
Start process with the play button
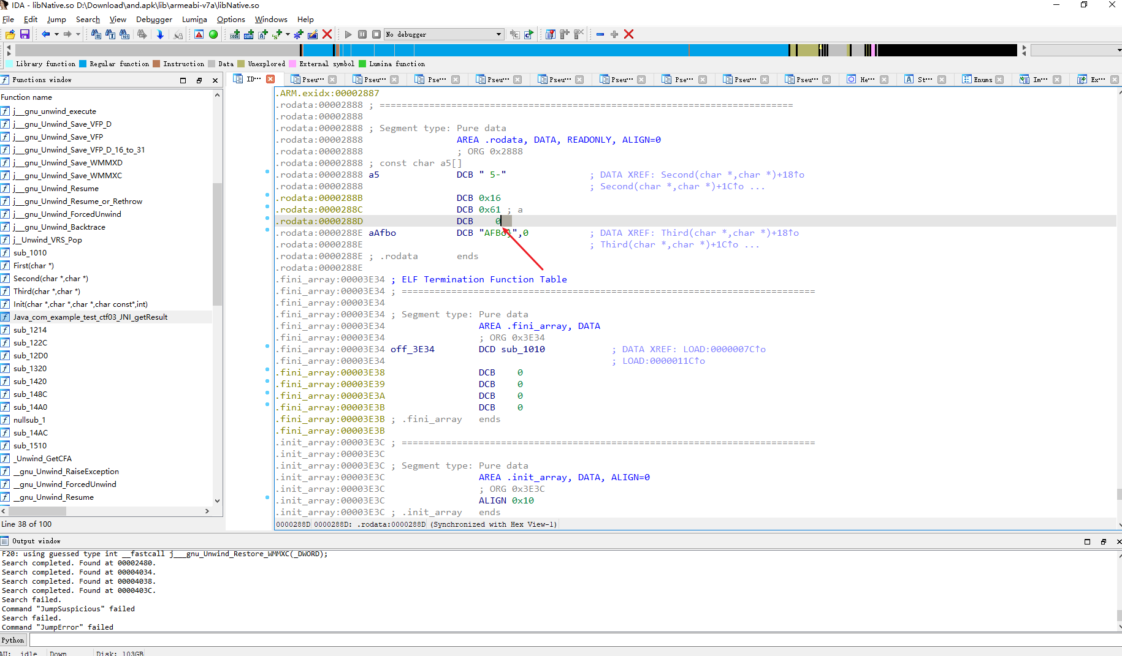tap(348, 34)
